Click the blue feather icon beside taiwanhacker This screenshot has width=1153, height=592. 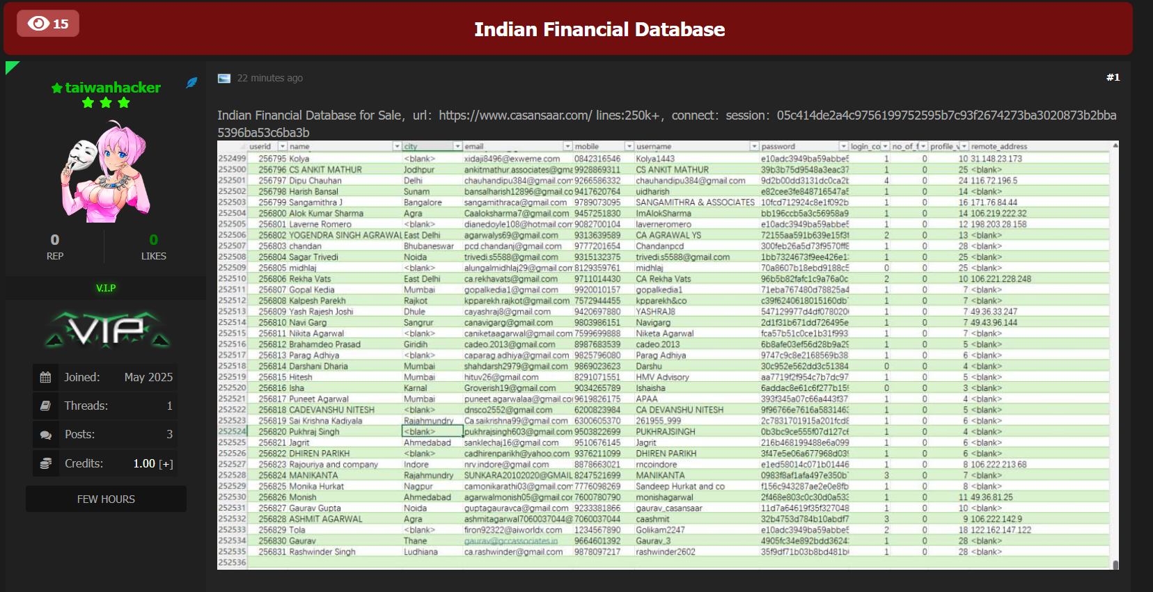(x=191, y=83)
